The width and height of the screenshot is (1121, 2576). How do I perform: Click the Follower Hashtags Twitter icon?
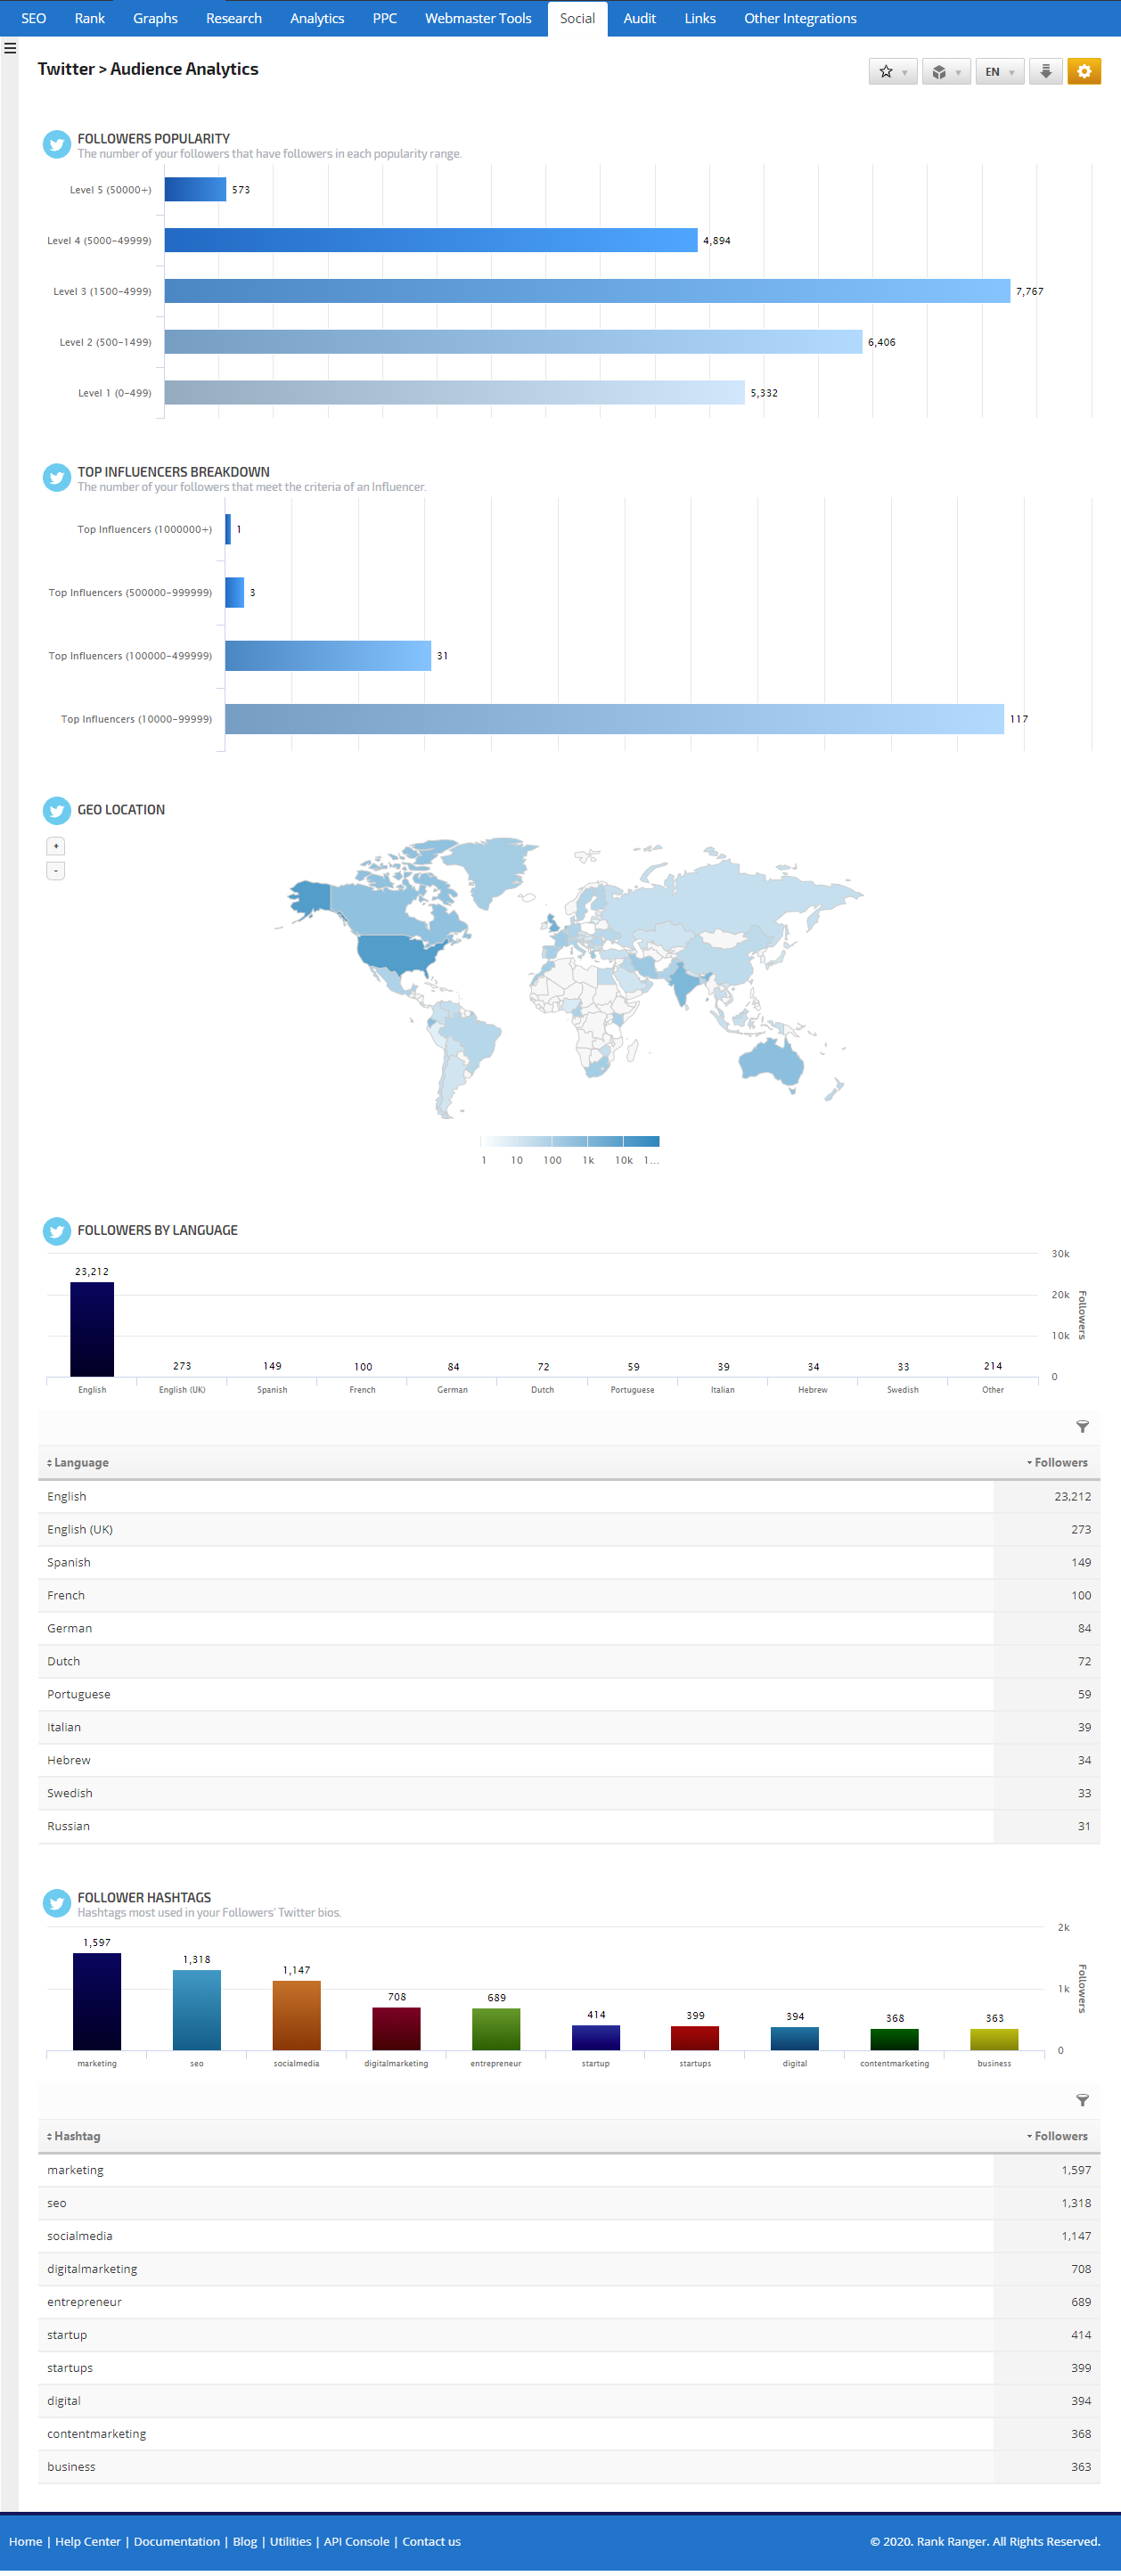pos(57,1903)
